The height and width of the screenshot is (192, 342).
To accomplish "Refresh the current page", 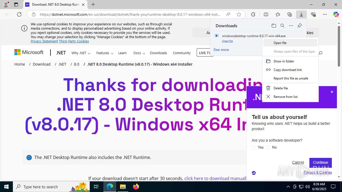I will 19,14.
